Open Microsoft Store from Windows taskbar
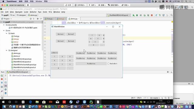Screen dimensions: 194x109 click(x=44, y=102)
